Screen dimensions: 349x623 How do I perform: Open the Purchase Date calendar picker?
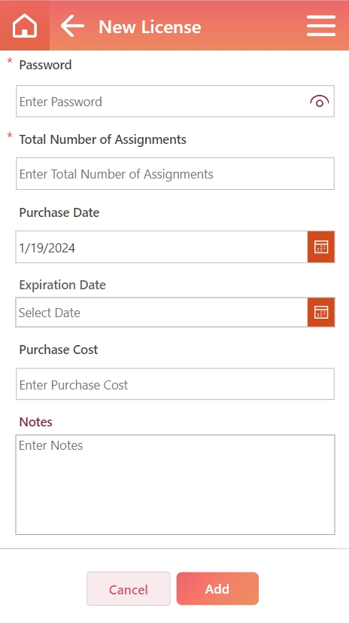(321, 247)
